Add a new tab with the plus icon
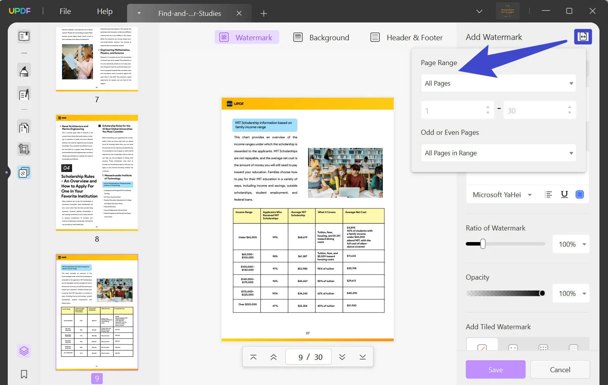 [x=264, y=14]
